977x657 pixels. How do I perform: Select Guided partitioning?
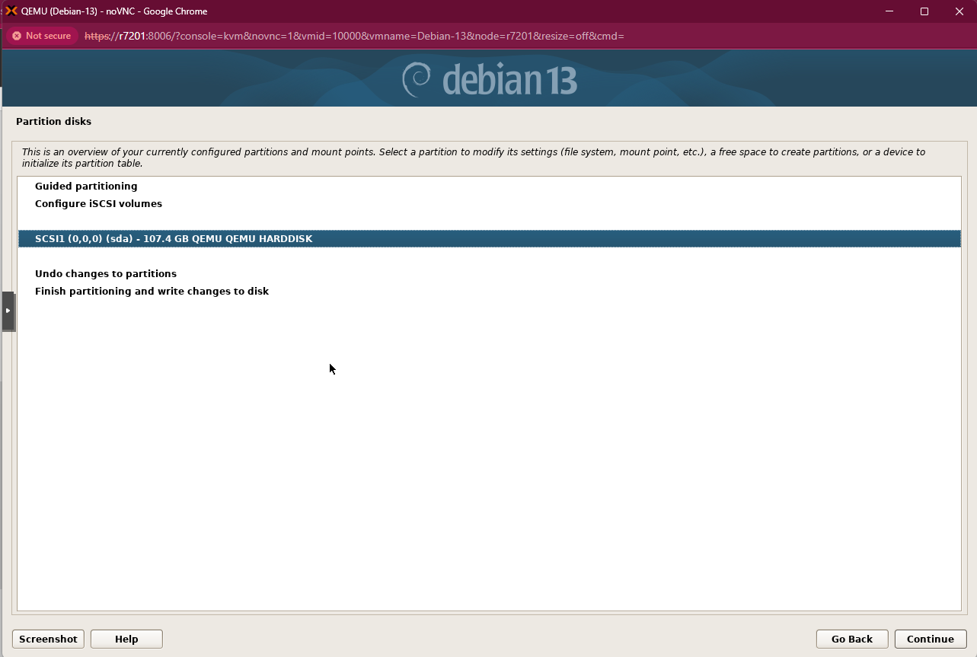pyautogui.click(x=86, y=186)
